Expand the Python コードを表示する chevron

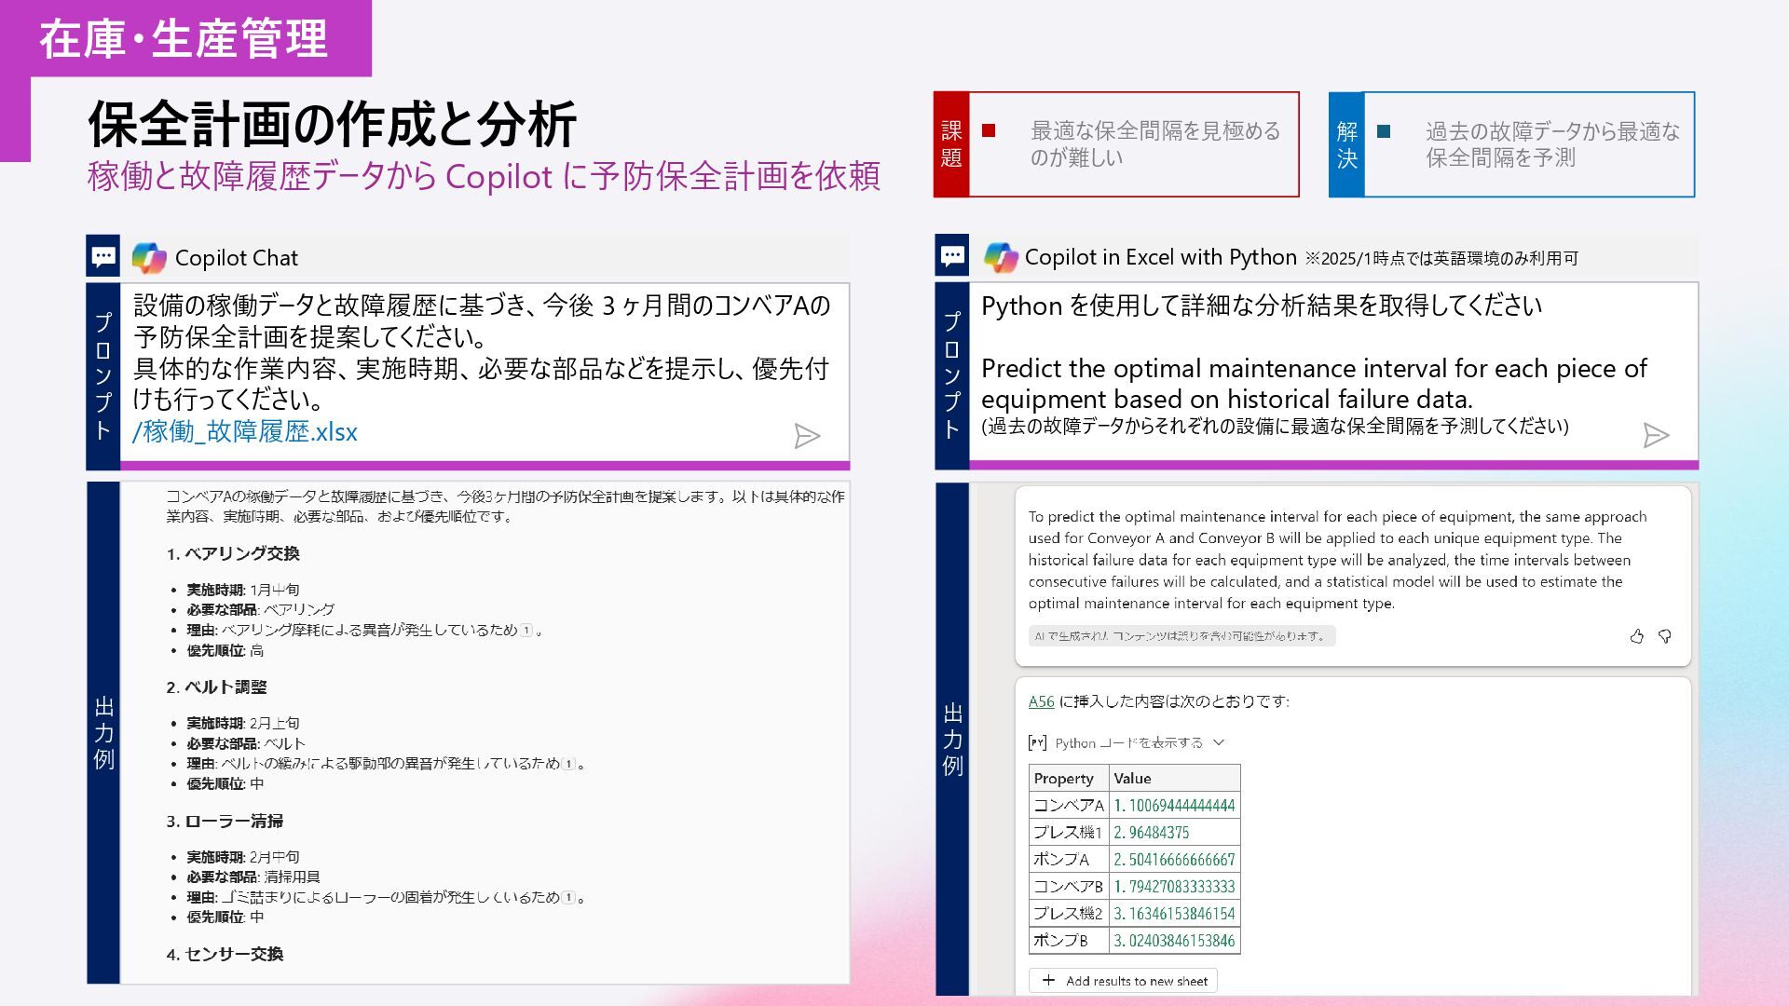(x=1219, y=742)
